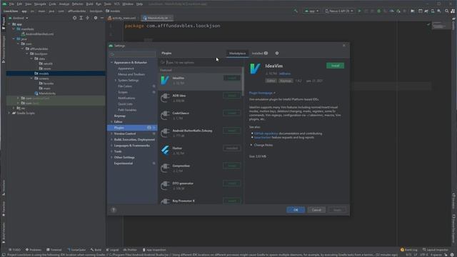The height and width of the screenshot is (257, 457).
Task: Install the CodeGlance plugin
Action: tap(232, 113)
